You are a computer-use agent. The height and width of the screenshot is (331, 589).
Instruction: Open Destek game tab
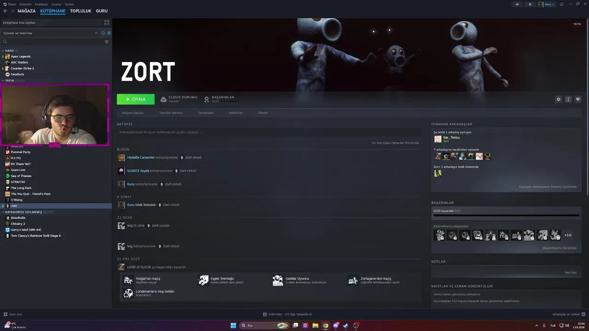click(263, 113)
